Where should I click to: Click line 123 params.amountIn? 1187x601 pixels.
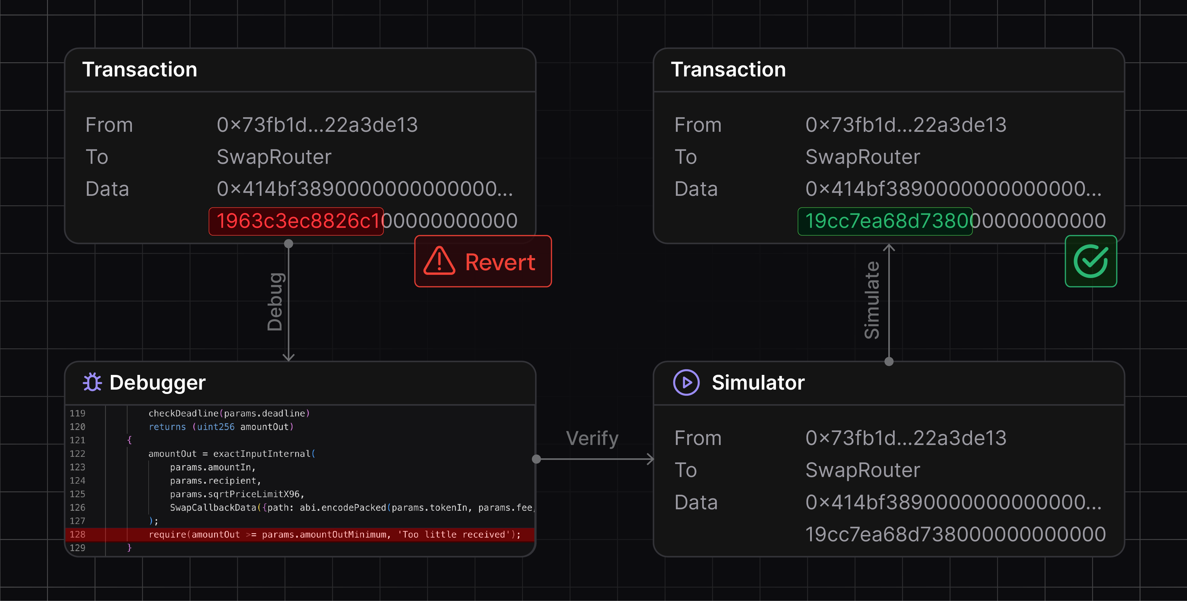[213, 467]
